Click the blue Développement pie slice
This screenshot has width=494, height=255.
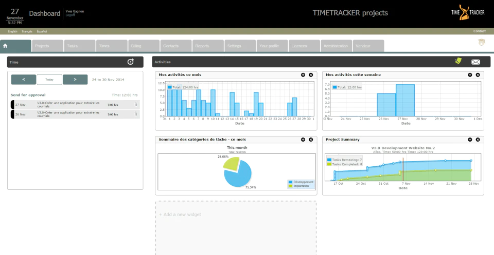pos(239,174)
